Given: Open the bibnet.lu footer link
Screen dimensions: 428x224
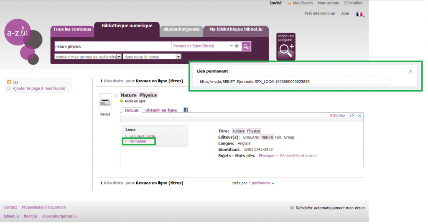Looking at the screenshot, I should click(11, 216).
